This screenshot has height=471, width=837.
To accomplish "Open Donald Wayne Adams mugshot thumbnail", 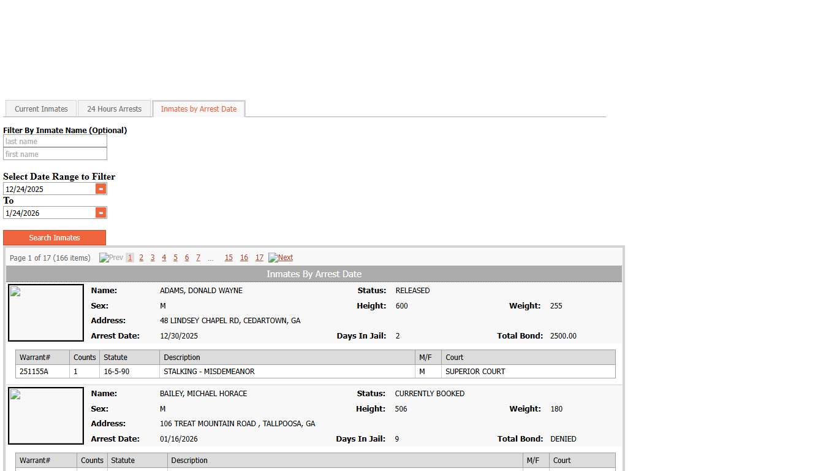I will point(46,313).
